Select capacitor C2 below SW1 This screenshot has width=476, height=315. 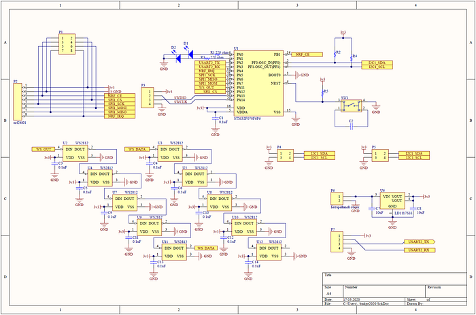coord(352,127)
